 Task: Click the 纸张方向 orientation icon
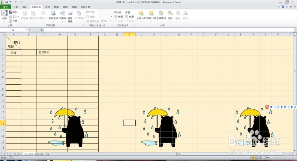[33, 13]
